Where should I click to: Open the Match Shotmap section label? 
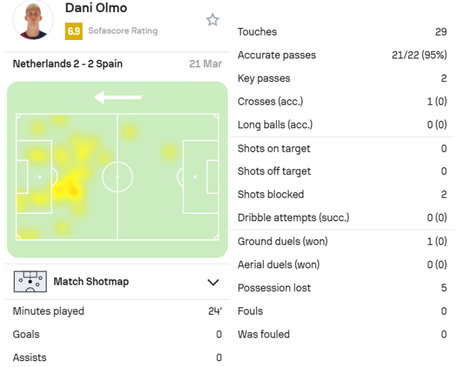click(91, 282)
